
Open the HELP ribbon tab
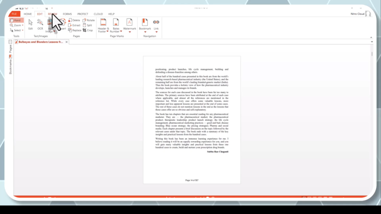[x=111, y=14]
